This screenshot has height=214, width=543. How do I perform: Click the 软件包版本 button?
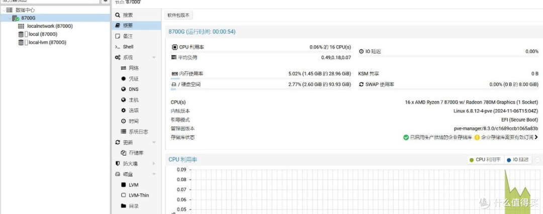click(178, 15)
